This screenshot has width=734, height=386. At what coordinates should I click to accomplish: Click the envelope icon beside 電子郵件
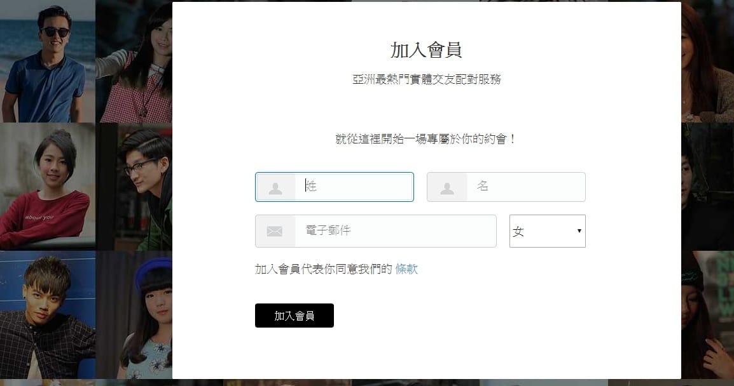click(275, 231)
